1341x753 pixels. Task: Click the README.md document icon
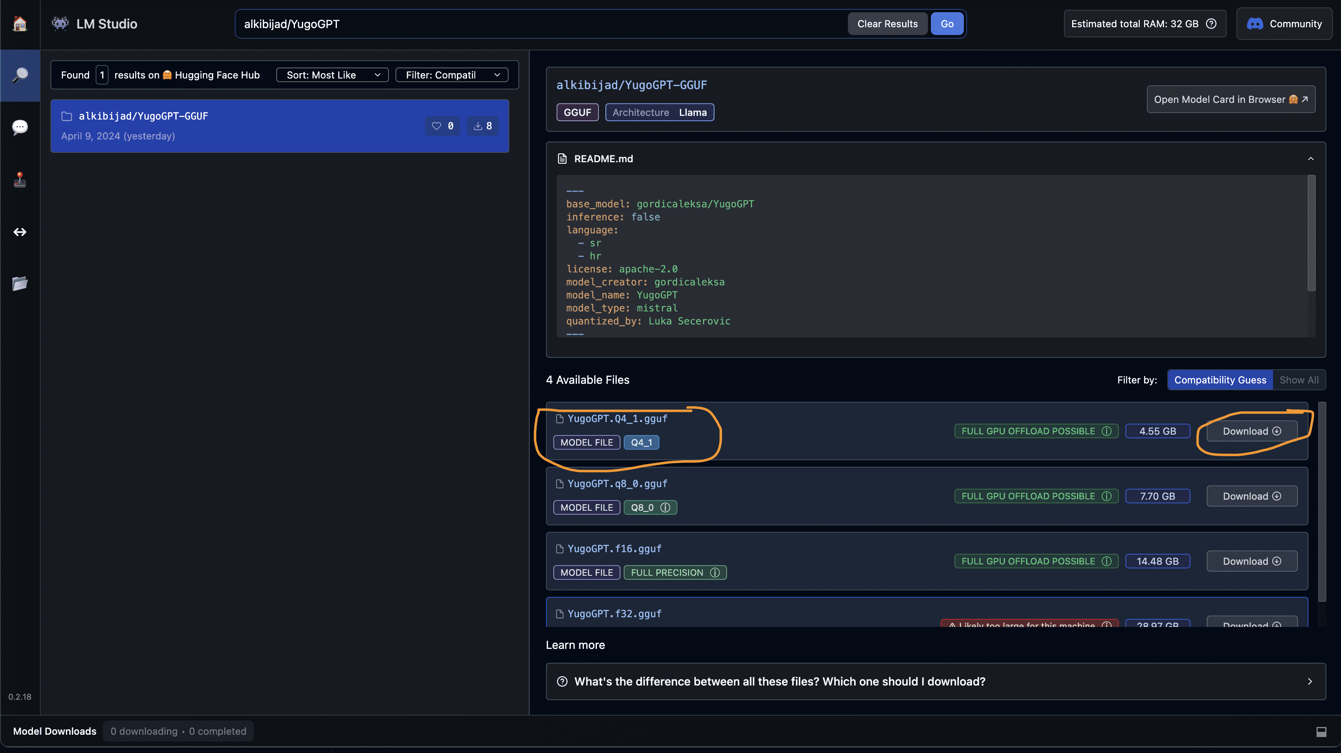562,159
